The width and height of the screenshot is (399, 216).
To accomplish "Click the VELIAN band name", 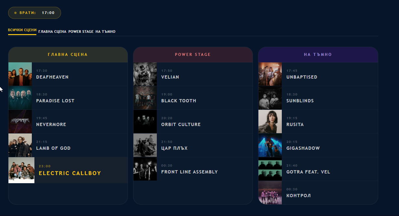I will [170, 77].
